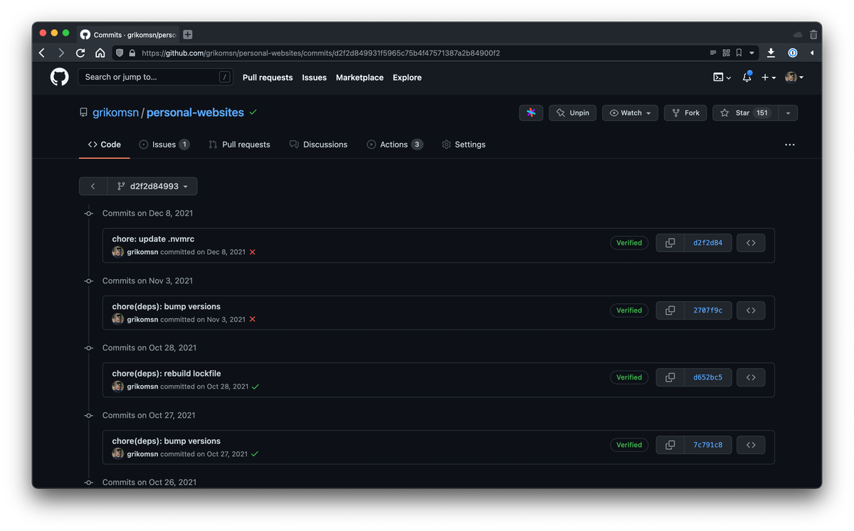Open the repository more options ellipsis
This screenshot has width=854, height=531.
coord(790,144)
